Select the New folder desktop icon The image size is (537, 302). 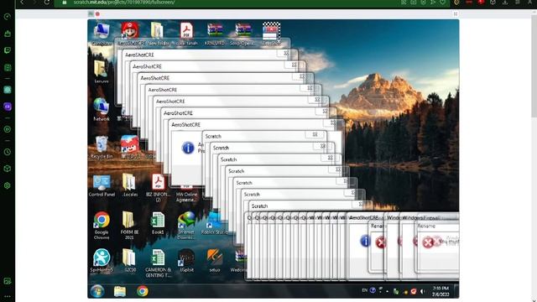click(x=158, y=34)
